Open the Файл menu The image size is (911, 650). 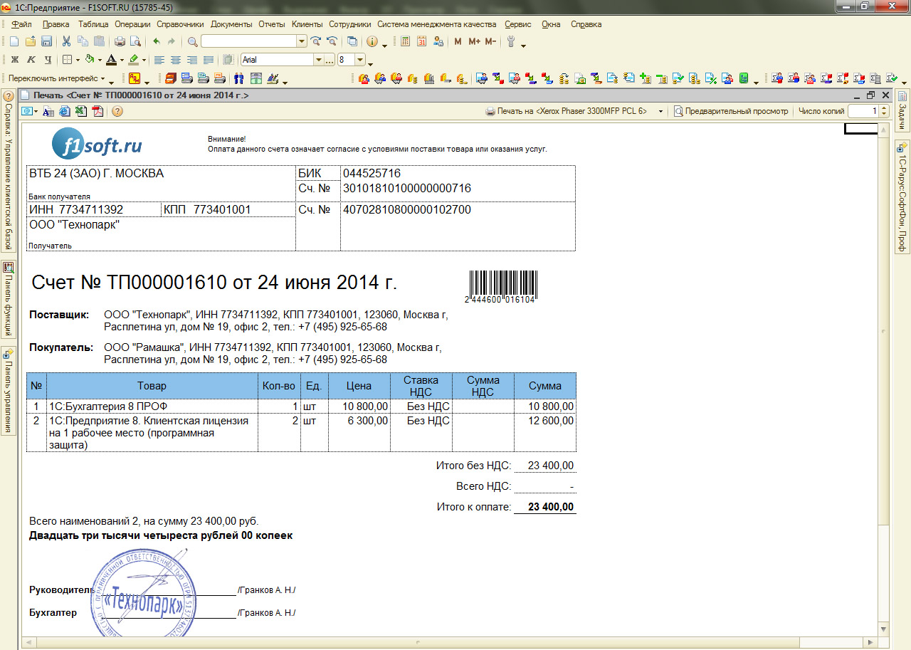(21, 24)
